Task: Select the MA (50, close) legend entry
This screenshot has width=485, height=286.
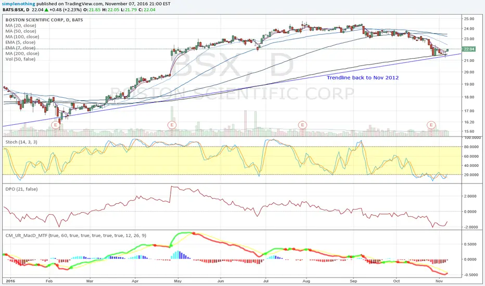Action: click(x=21, y=31)
